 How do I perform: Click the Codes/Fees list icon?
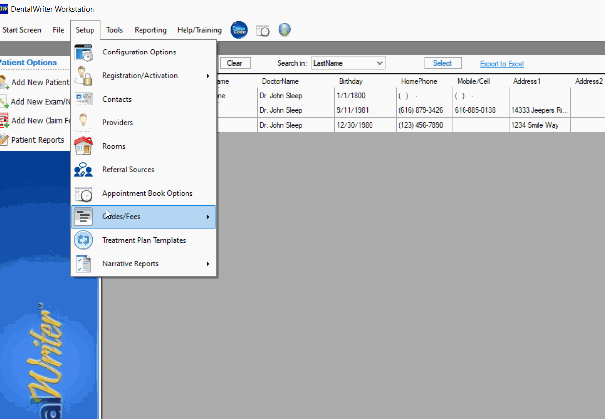pyautogui.click(x=83, y=216)
